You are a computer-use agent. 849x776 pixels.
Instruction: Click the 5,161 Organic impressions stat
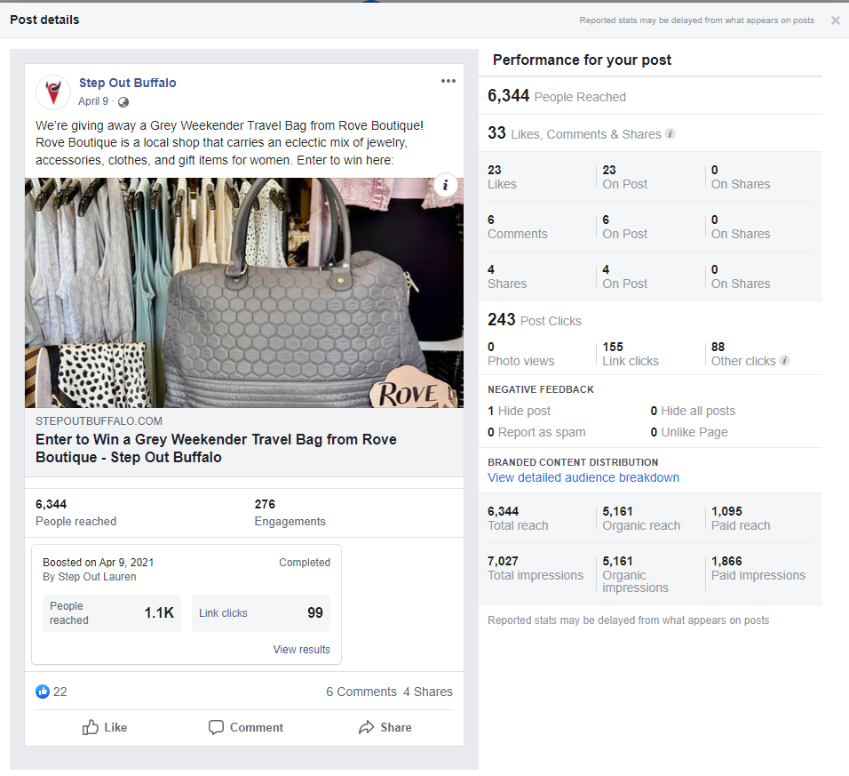tap(635, 574)
